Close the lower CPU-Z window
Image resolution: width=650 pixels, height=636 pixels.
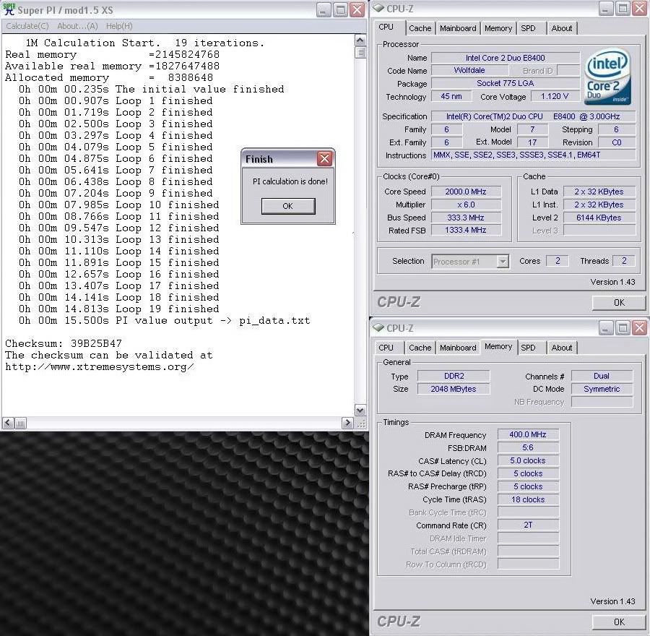click(x=639, y=328)
